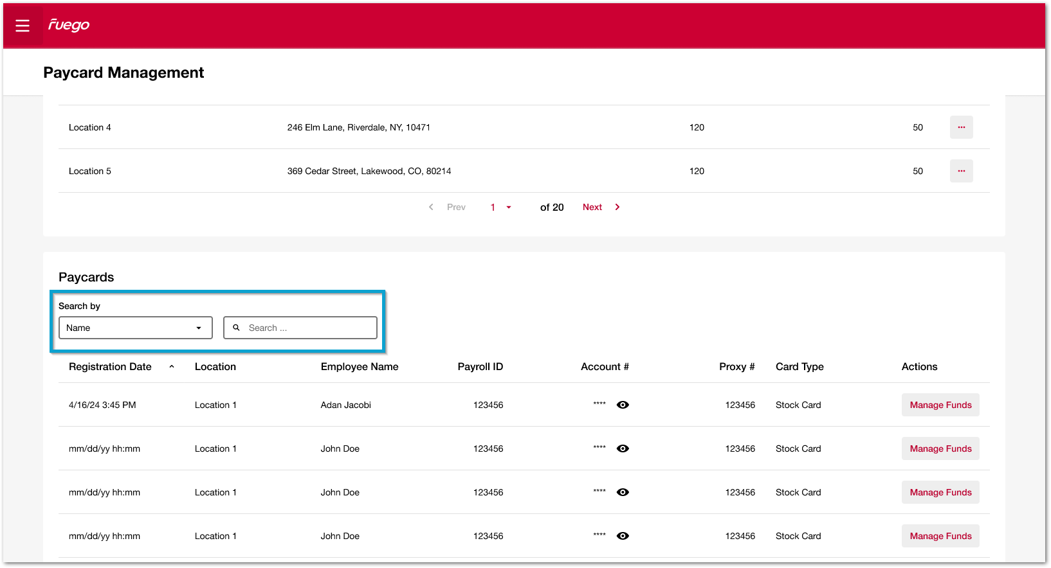Open the more options menu for Location 4

click(x=961, y=127)
